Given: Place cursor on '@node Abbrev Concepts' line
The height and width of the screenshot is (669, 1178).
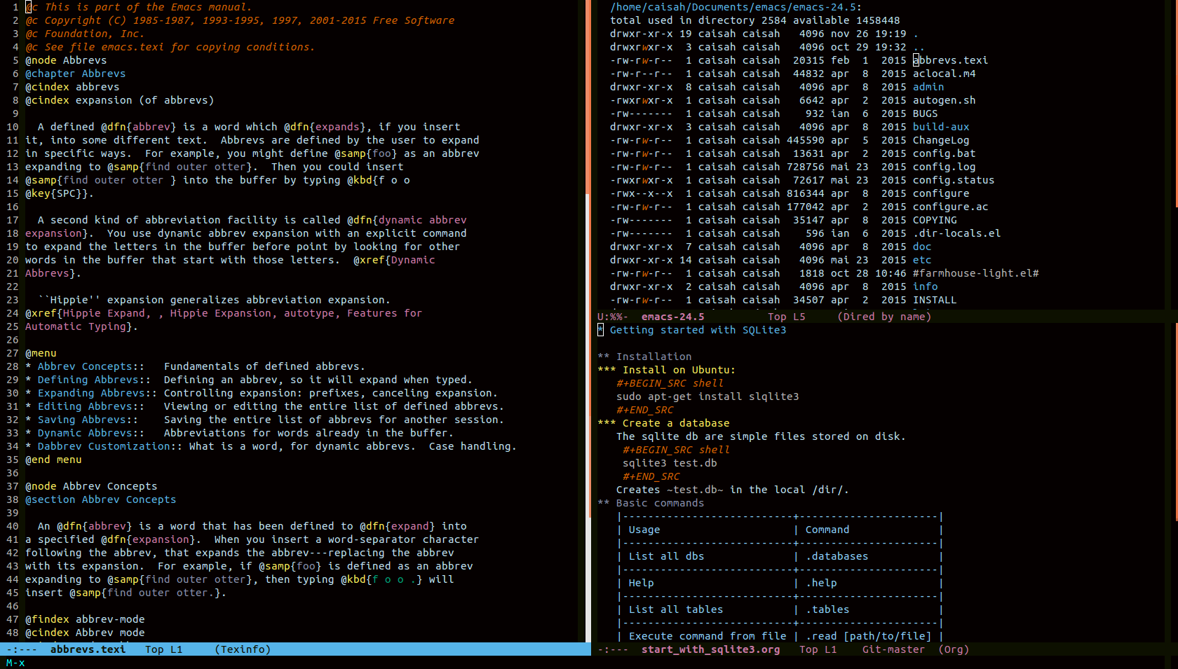Looking at the screenshot, I should tap(91, 486).
